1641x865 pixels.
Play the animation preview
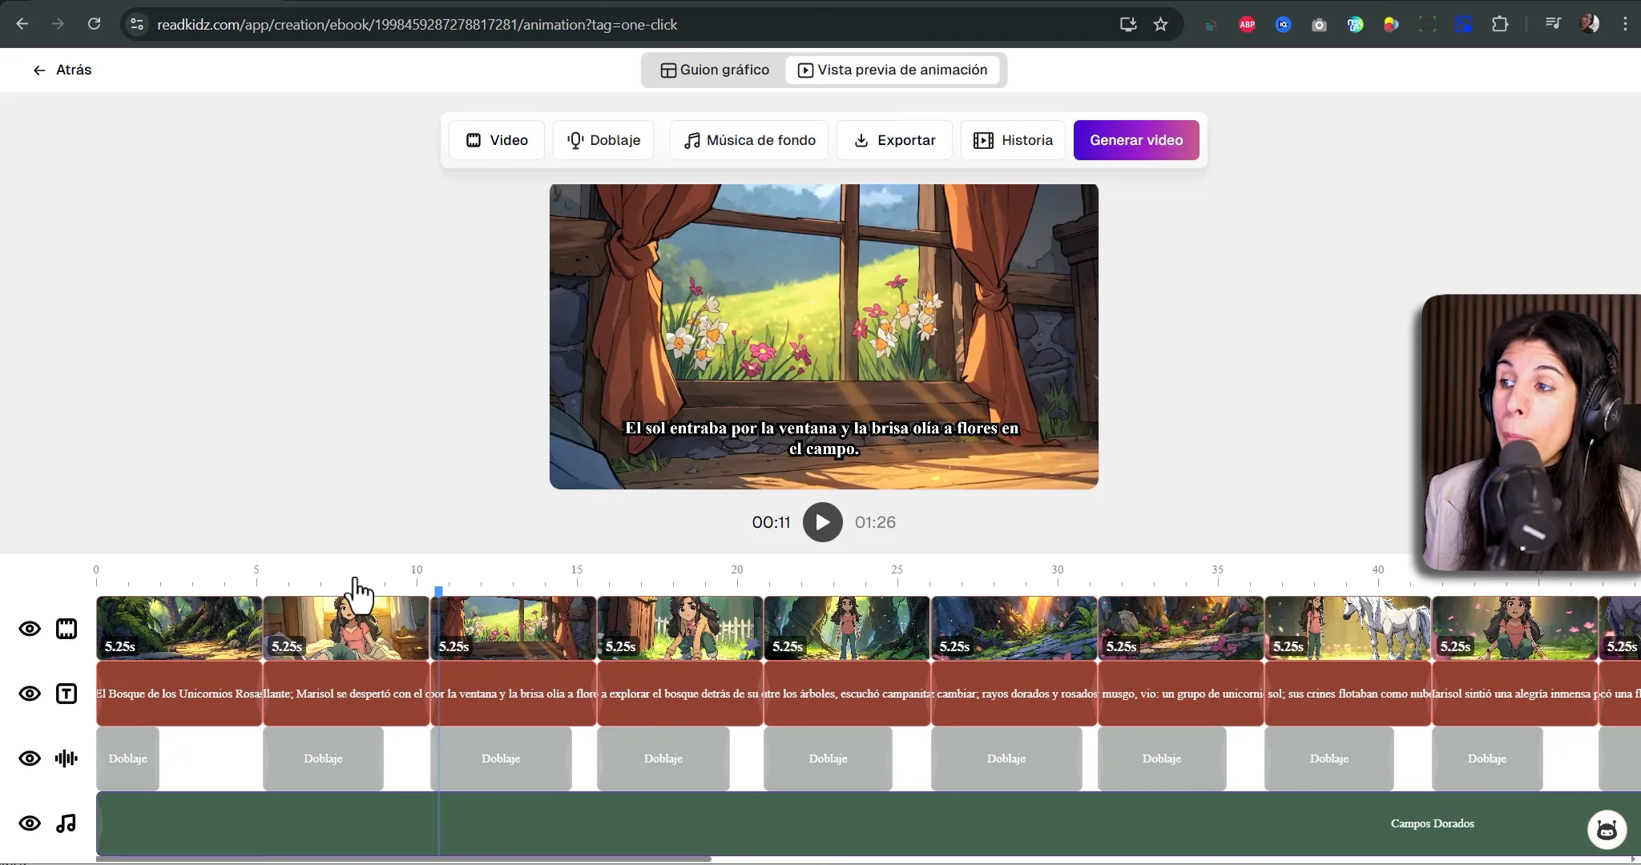click(x=822, y=521)
